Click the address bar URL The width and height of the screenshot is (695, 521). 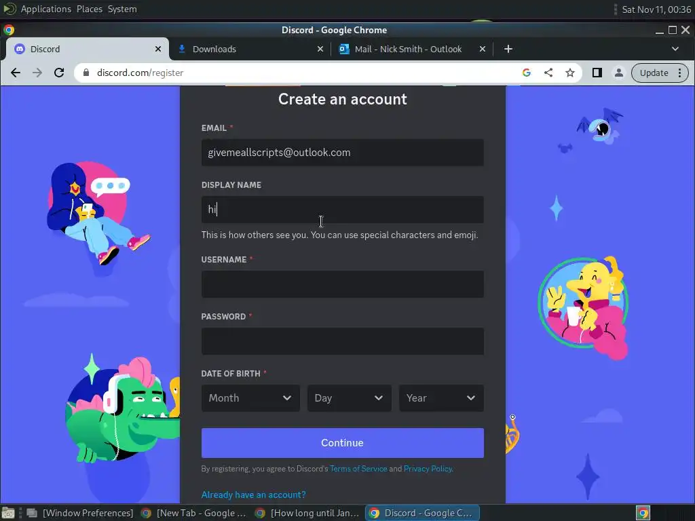(140, 73)
